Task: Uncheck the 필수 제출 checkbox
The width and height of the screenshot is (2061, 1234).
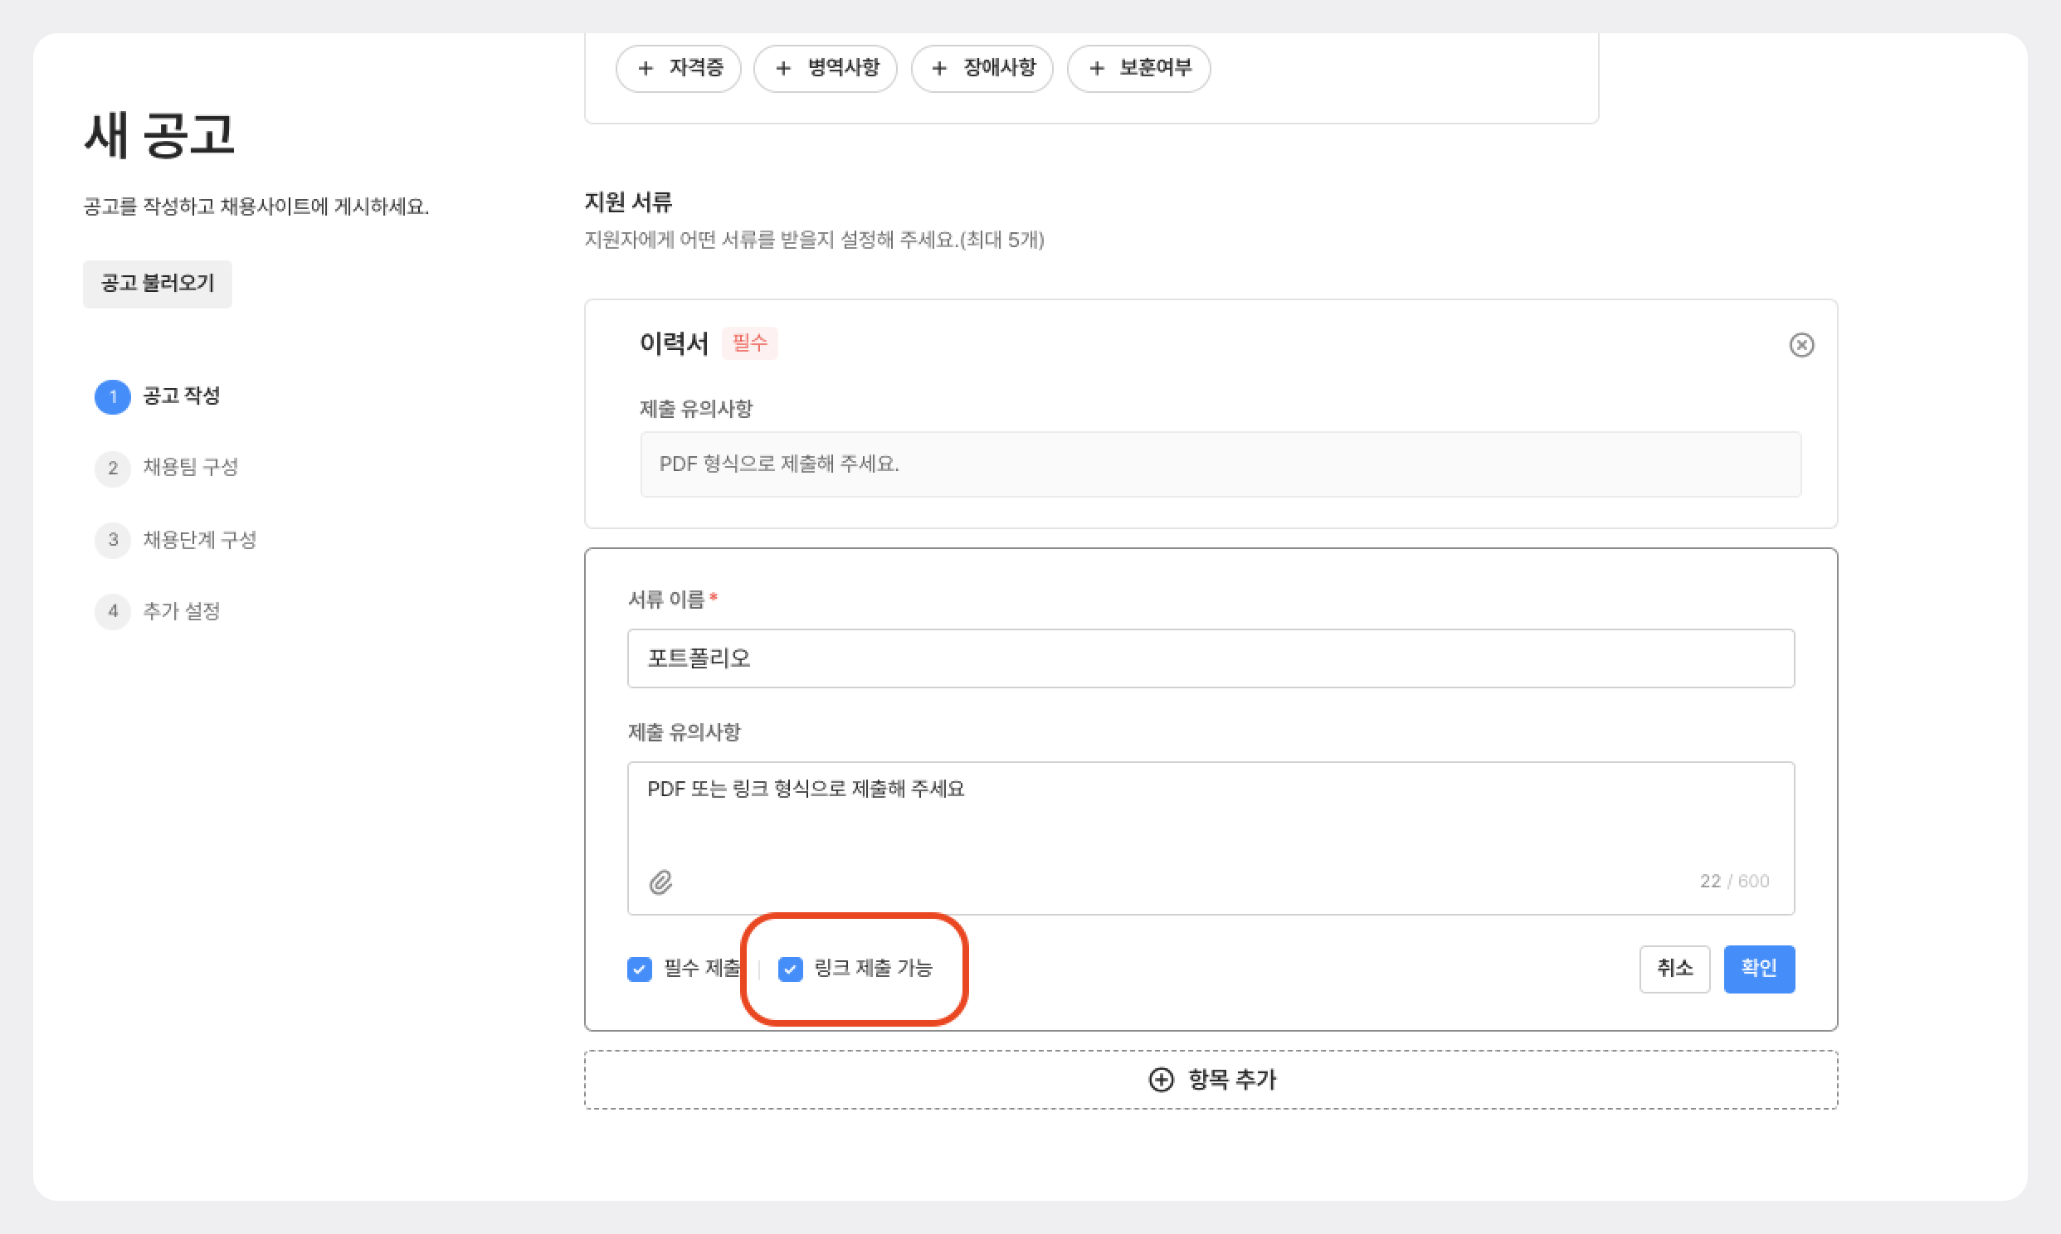Action: point(640,969)
